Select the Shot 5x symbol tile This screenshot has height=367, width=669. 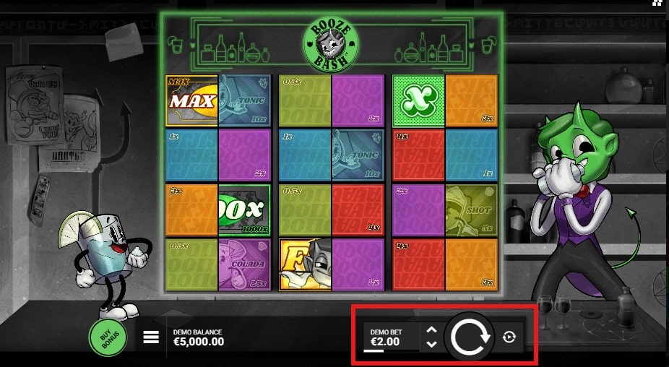click(472, 210)
